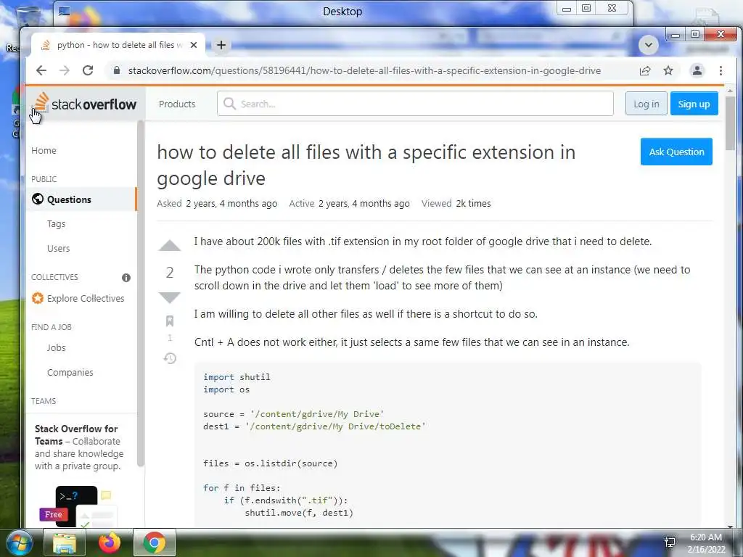Click the Chrome forward arrow
The height and width of the screenshot is (557, 743).
point(65,70)
